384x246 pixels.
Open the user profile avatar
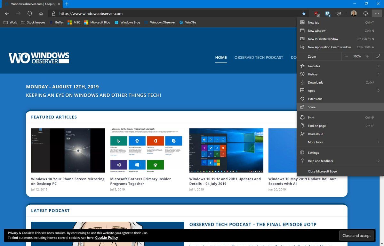click(354, 13)
